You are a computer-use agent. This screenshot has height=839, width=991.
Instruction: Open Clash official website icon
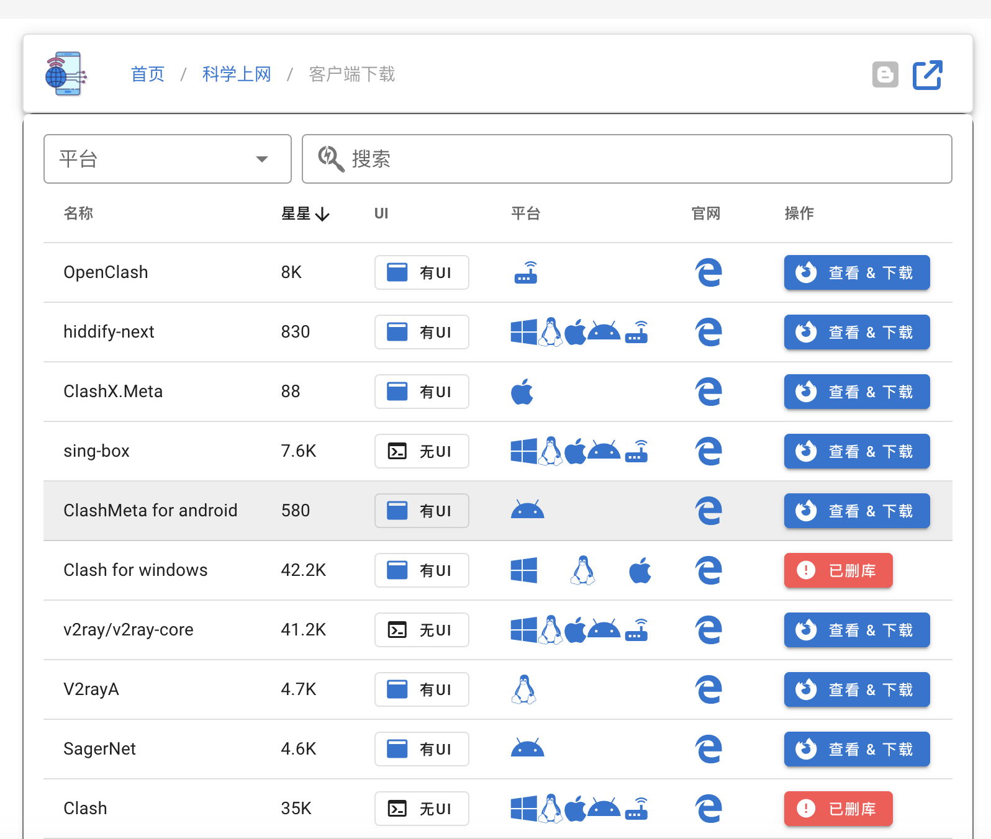click(x=708, y=809)
